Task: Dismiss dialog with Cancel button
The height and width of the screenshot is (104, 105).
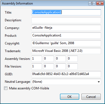Action: tap(91, 97)
